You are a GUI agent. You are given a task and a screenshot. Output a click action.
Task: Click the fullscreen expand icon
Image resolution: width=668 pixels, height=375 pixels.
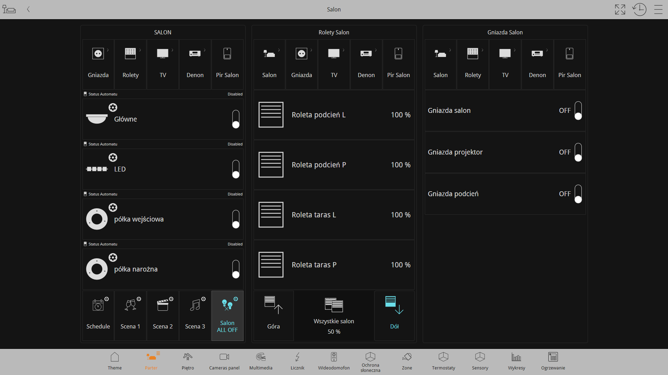[x=620, y=9]
